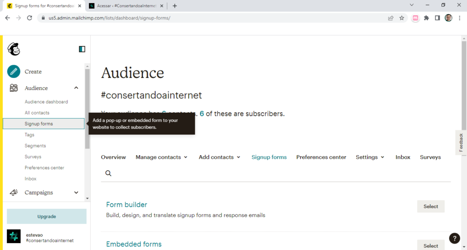Viewport: 467px width, 250px height.
Task: Open Segments in sidebar
Action: (x=35, y=146)
